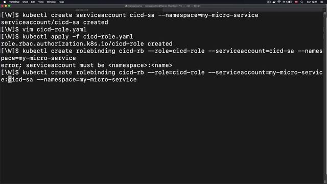This screenshot has height=184, width=327.
Task: Click the terminal vertical scrollbar
Action: (x=325, y=97)
